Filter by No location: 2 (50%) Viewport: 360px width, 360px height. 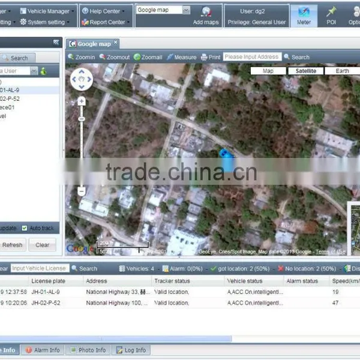[307, 268]
